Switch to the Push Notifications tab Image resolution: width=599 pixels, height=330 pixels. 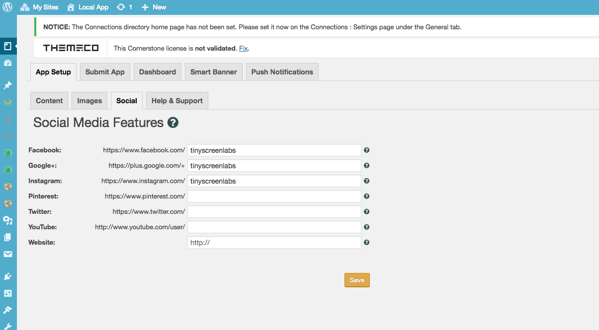click(282, 72)
